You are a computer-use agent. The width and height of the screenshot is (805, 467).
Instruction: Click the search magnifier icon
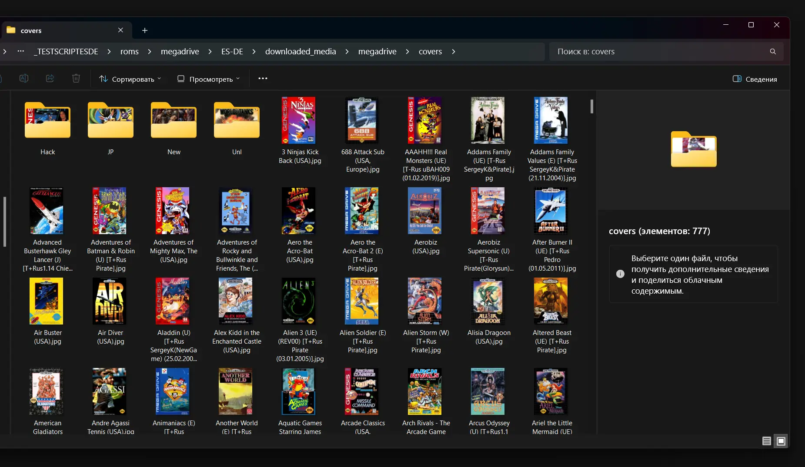coord(773,52)
